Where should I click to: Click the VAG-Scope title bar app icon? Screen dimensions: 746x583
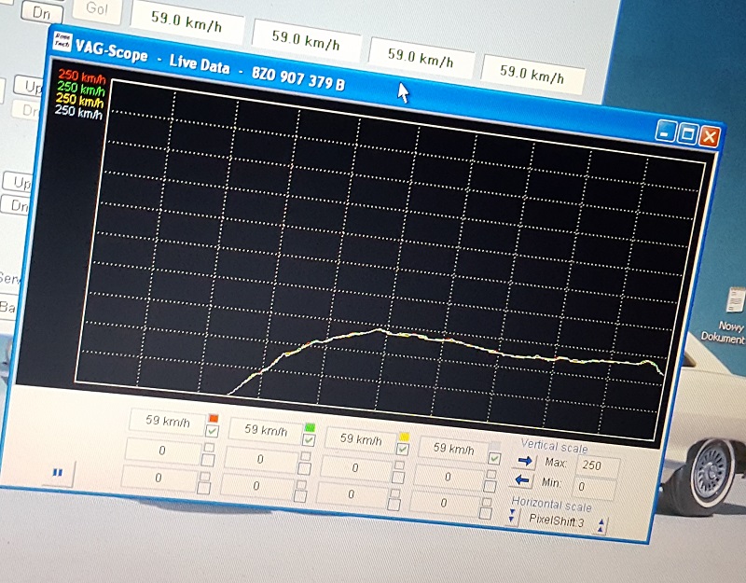62,41
